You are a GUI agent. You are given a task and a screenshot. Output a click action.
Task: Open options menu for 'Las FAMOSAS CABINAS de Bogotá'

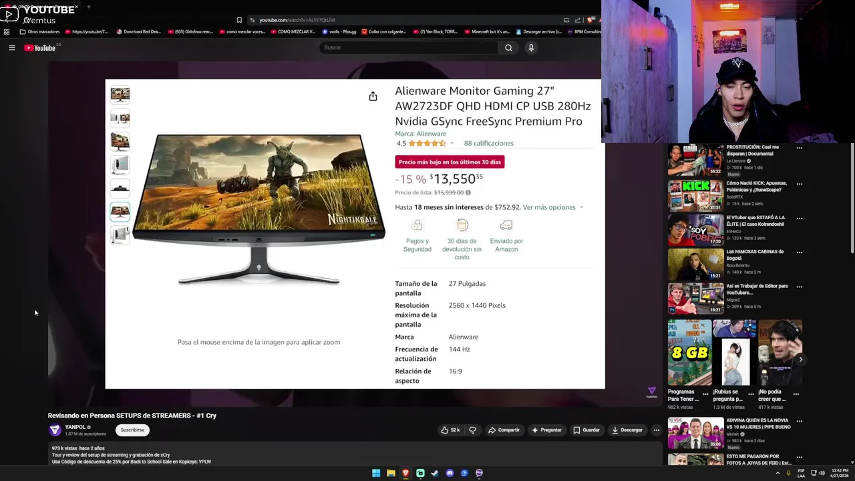point(799,253)
